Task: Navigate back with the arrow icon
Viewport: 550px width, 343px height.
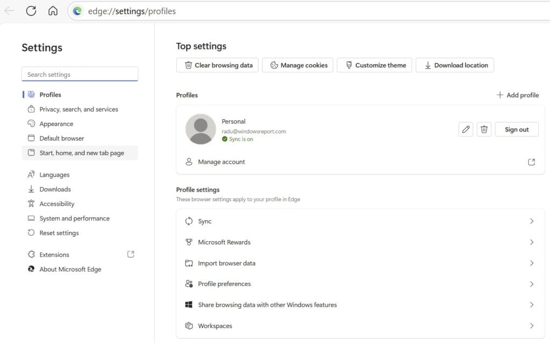Action: (x=10, y=11)
